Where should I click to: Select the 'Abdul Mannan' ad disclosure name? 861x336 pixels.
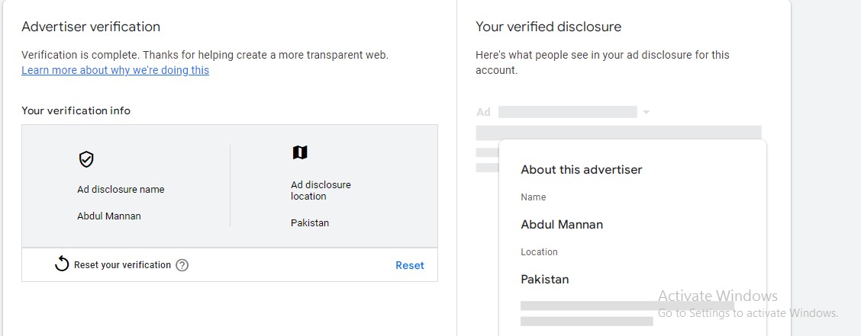[x=109, y=216]
